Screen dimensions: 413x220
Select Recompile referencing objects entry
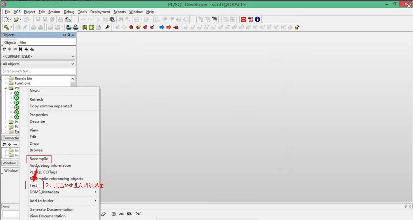tap(56, 179)
